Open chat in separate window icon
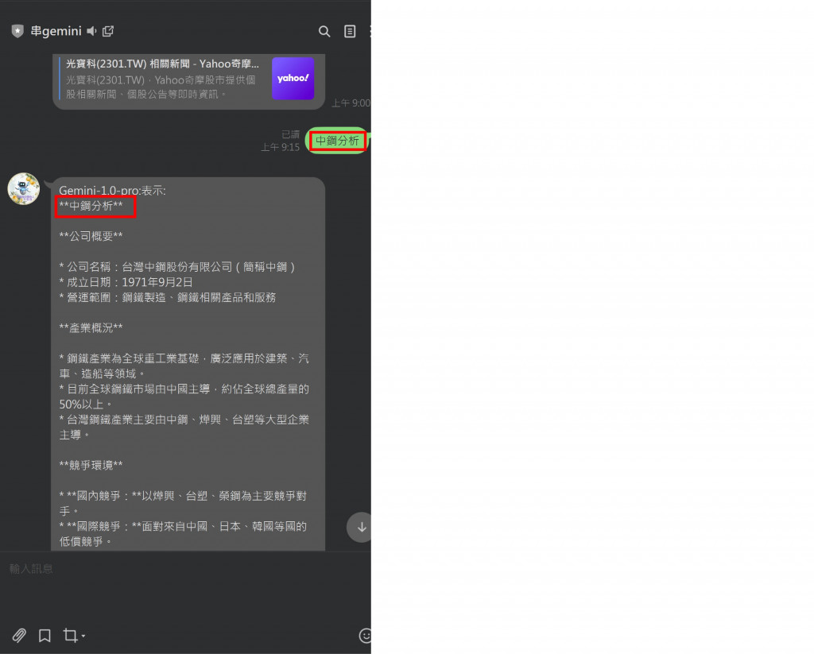Screen dimensions: 814x654 click(108, 31)
